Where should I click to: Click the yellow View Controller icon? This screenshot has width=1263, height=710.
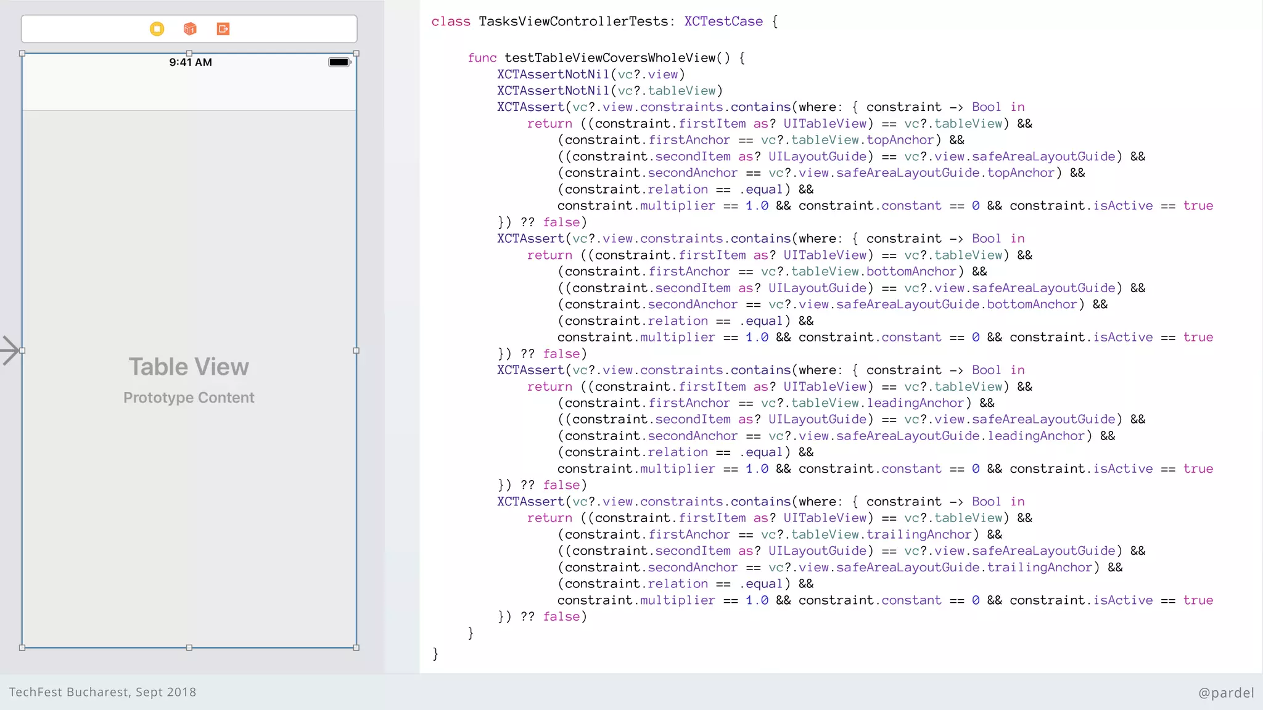[157, 29]
